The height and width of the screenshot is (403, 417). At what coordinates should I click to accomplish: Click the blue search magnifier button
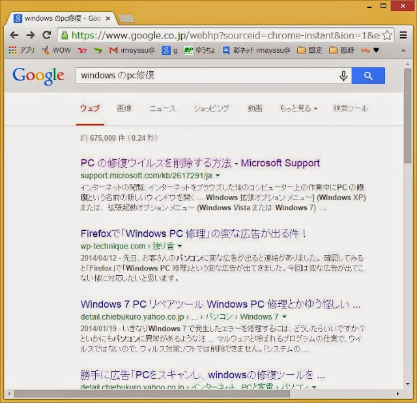(x=368, y=76)
